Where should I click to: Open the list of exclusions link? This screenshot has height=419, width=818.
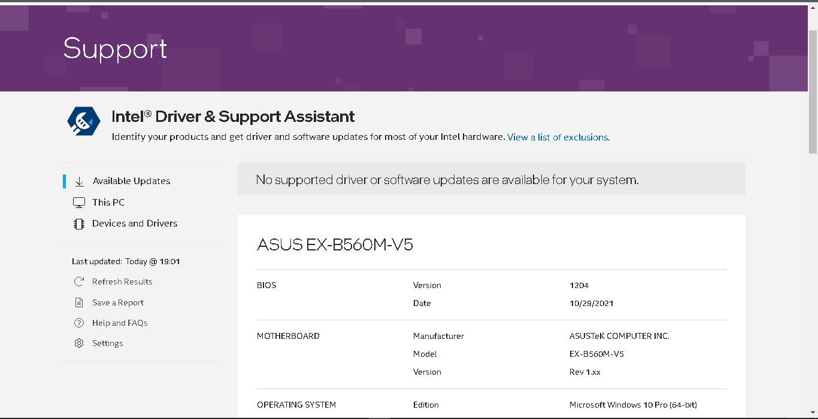click(558, 137)
